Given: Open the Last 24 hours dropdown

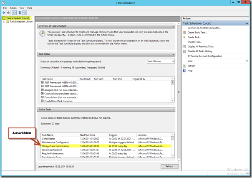Looking at the screenshot, I should pyautogui.click(x=161, y=61).
